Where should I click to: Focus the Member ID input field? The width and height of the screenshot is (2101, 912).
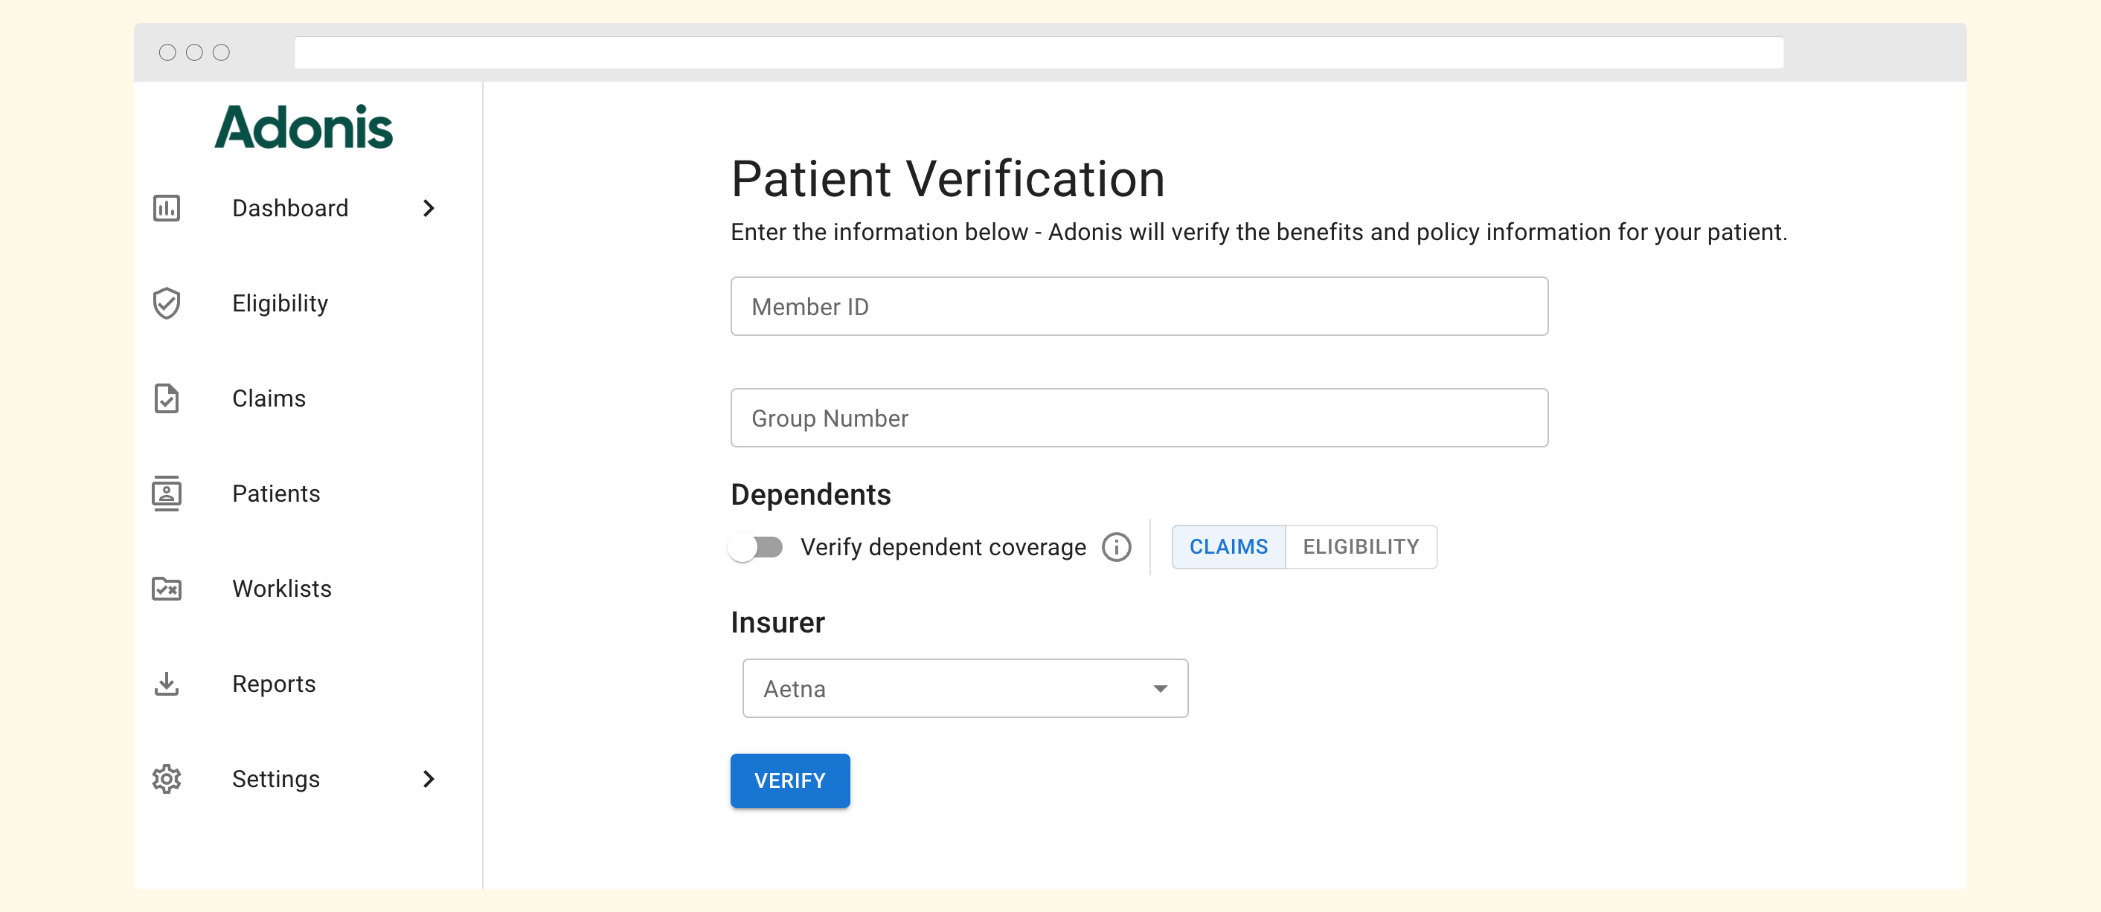click(1138, 306)
